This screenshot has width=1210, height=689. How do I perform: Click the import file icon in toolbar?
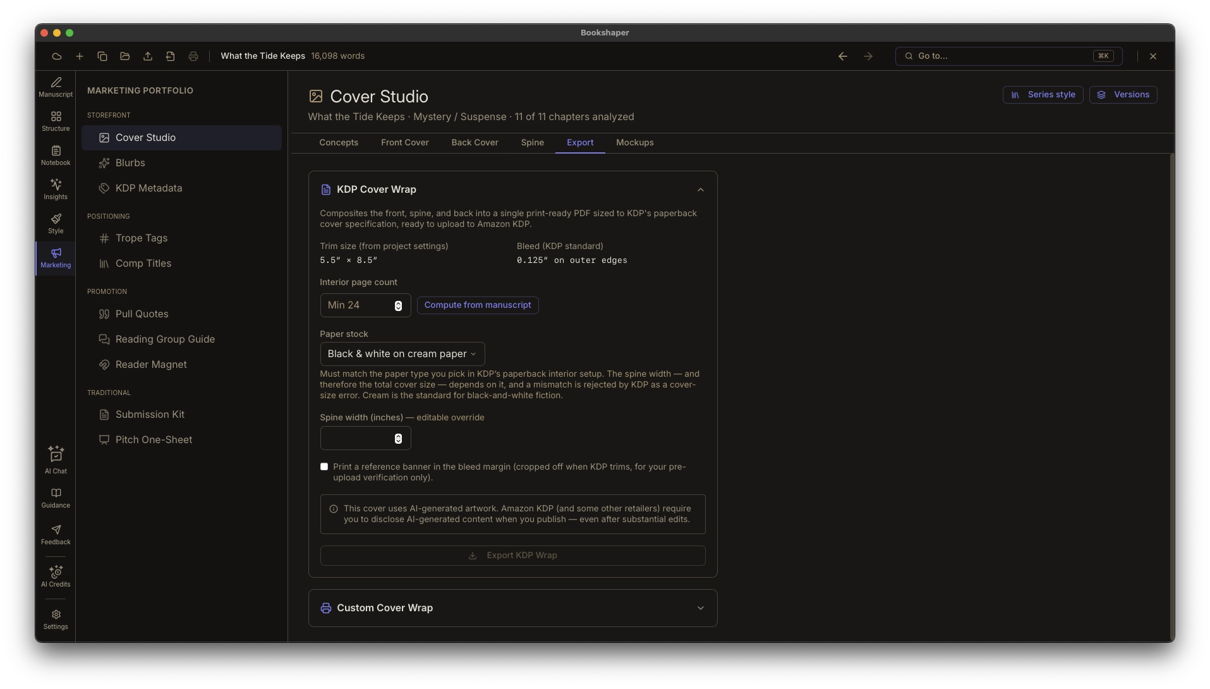pos(171,56)
